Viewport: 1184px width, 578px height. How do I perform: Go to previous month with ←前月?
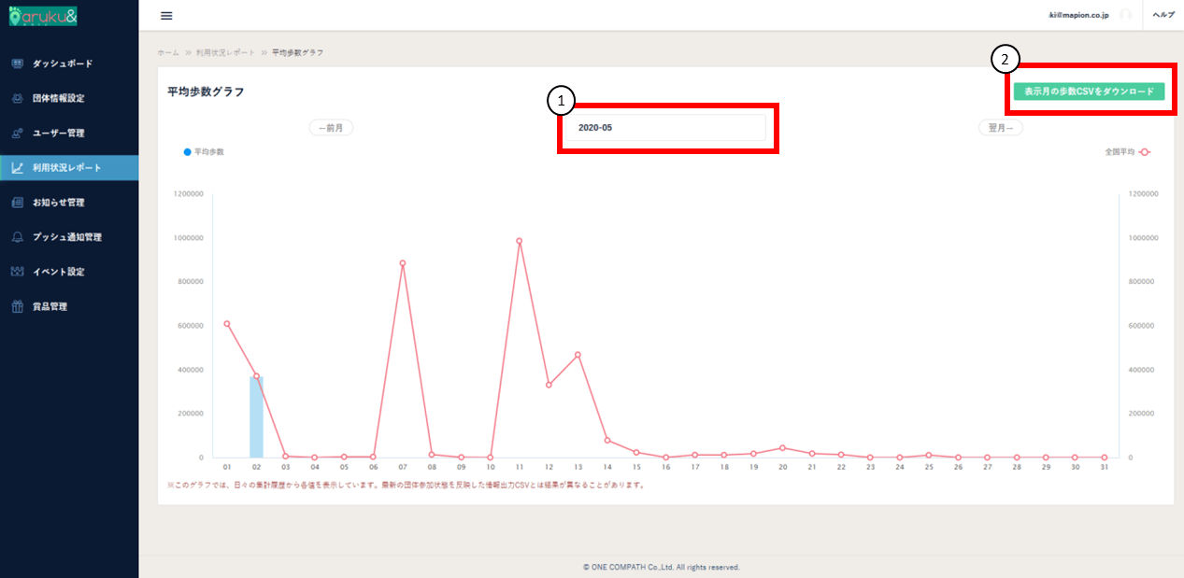pos(331,128)
